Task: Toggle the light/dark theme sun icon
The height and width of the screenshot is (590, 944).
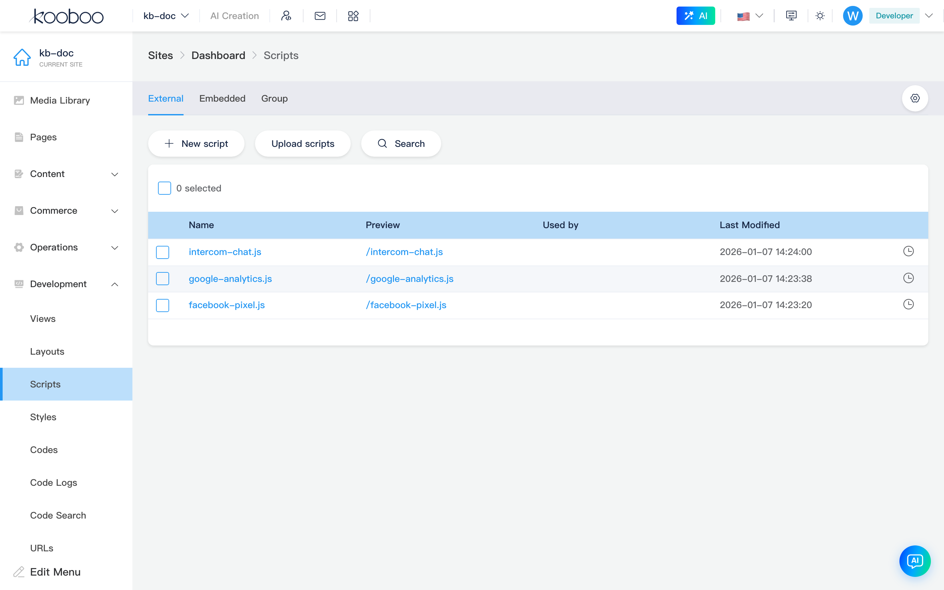Action: pos(820,16)
